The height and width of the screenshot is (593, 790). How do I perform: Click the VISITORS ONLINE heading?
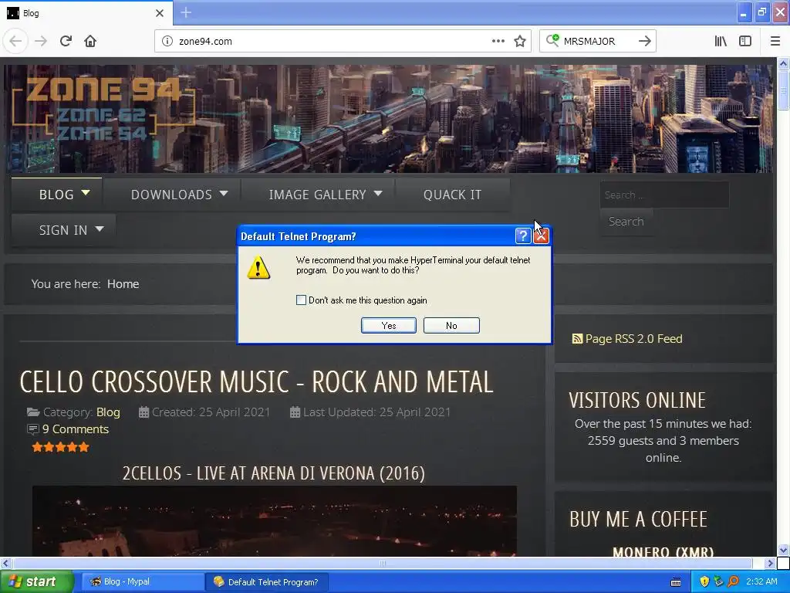(x=637, y=401)
